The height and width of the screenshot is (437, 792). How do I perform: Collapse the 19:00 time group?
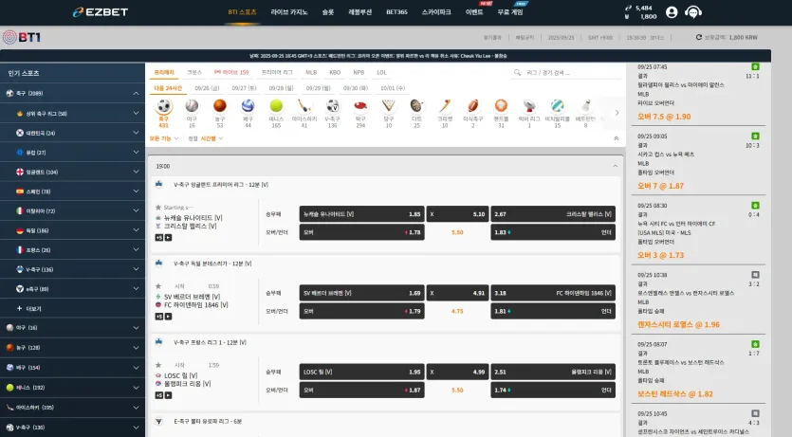[x=616, y=166]
